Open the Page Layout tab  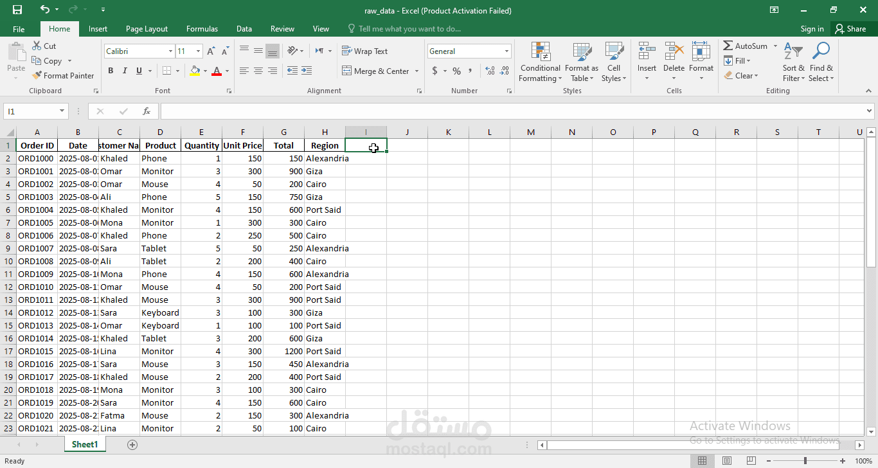tap(147, 29)
